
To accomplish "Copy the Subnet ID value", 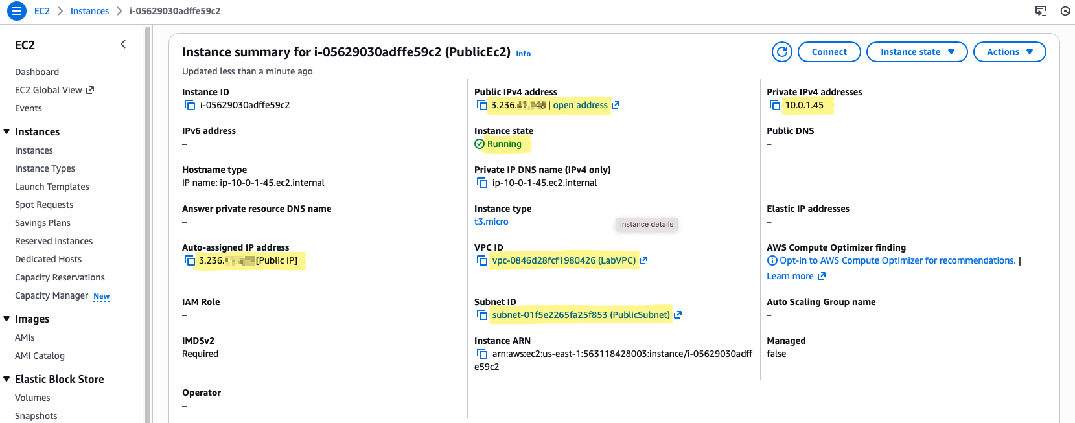I will (482, 315).
